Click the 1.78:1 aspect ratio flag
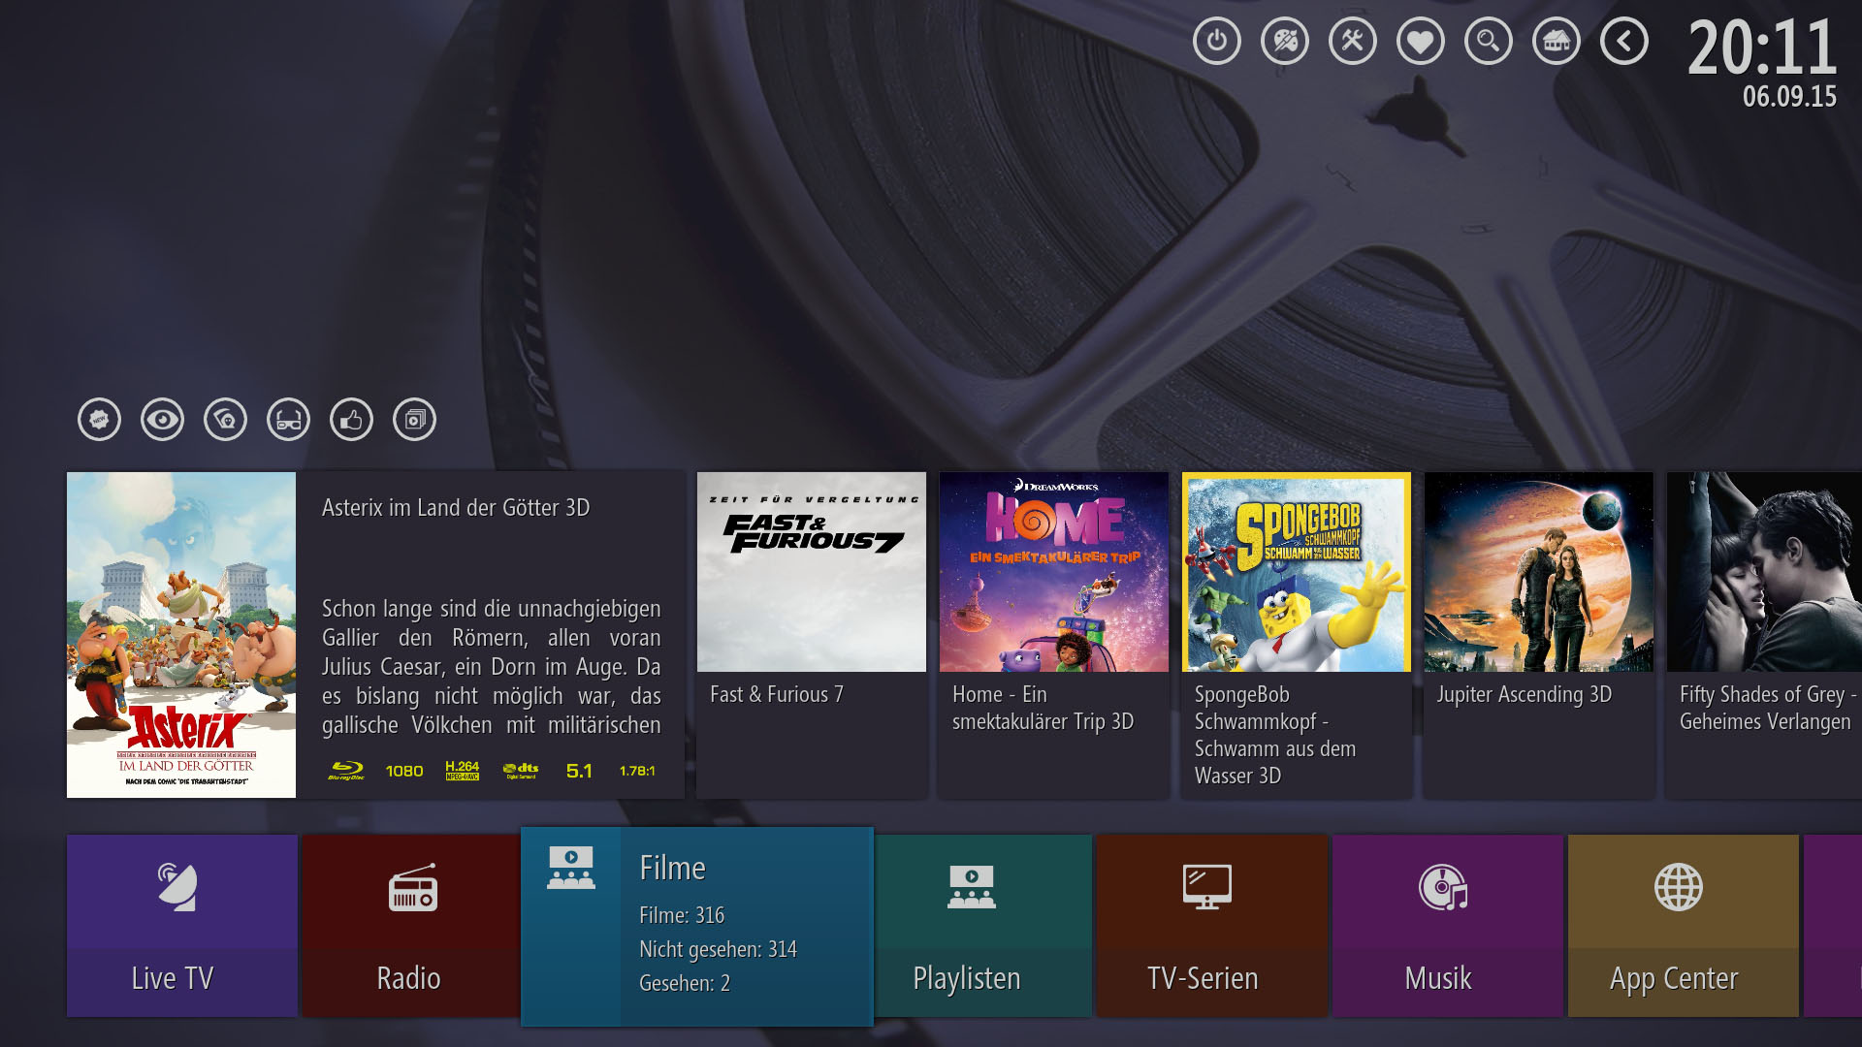The width and height of the screenshot is (1862, 1047). tap(637, 771)
